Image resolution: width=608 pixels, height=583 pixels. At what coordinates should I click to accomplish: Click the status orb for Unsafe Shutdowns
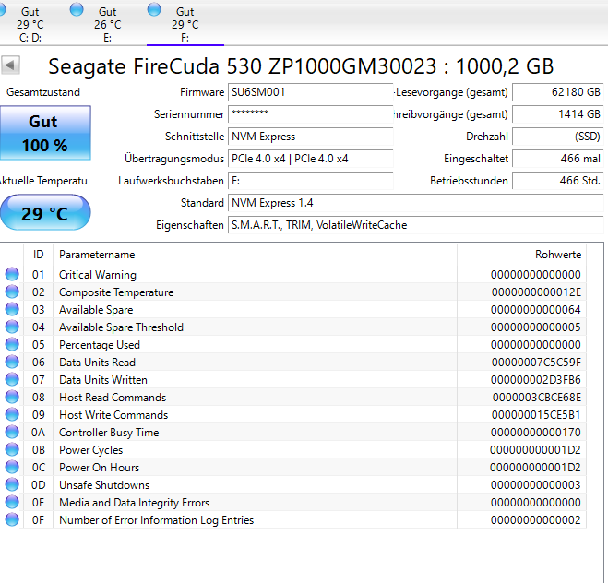click(12, 484)
